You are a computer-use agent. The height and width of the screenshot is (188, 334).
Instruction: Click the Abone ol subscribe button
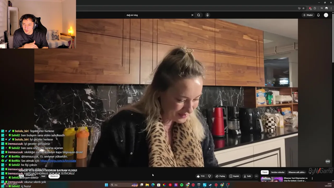54,176
